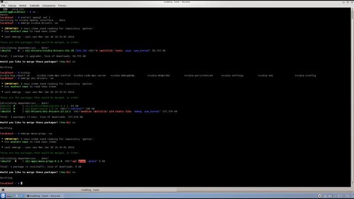
Task: Click the taskbar clock
Action: click(x=344, y=196)
